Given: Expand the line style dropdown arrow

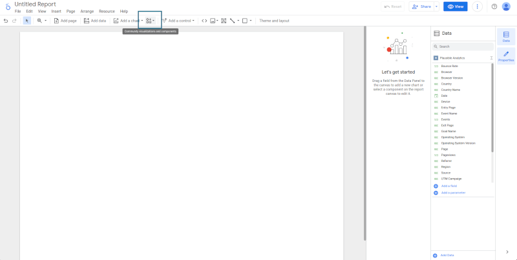Looking at the screenshot, I should pyautogui.click(x=238, y=21).
